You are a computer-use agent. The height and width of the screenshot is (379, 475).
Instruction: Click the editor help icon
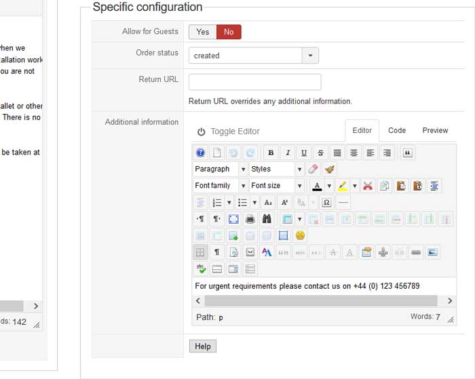pyautogui.click(x=200, y=153)
